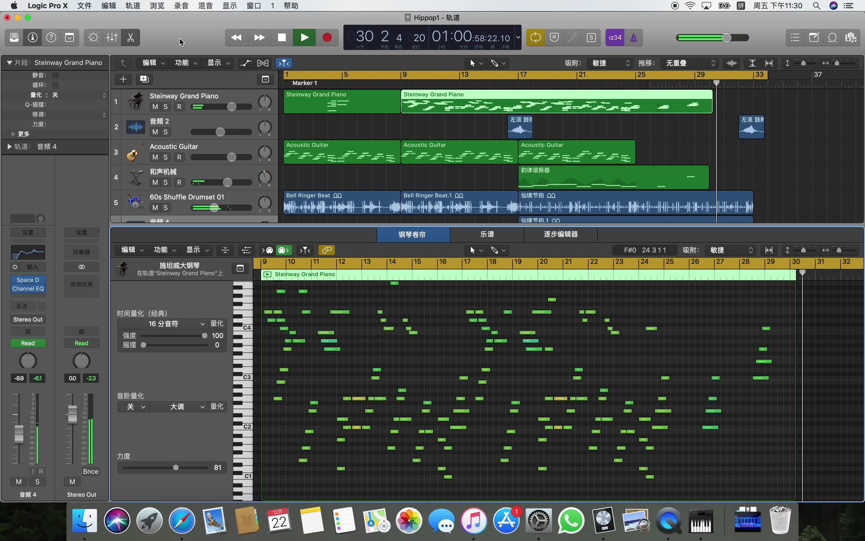Open the 混音 menu
Viewport: 865px width, 541px height.
coord(205,6)
